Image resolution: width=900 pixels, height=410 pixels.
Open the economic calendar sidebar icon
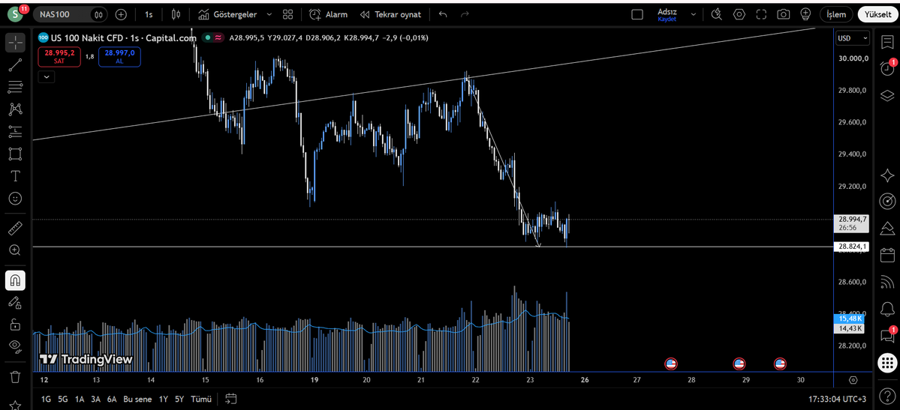887,254
